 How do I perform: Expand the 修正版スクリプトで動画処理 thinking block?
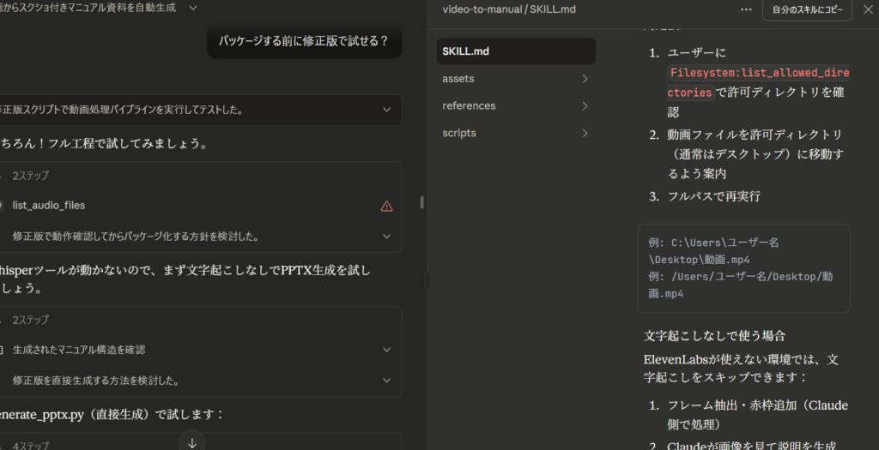(386, 110)
